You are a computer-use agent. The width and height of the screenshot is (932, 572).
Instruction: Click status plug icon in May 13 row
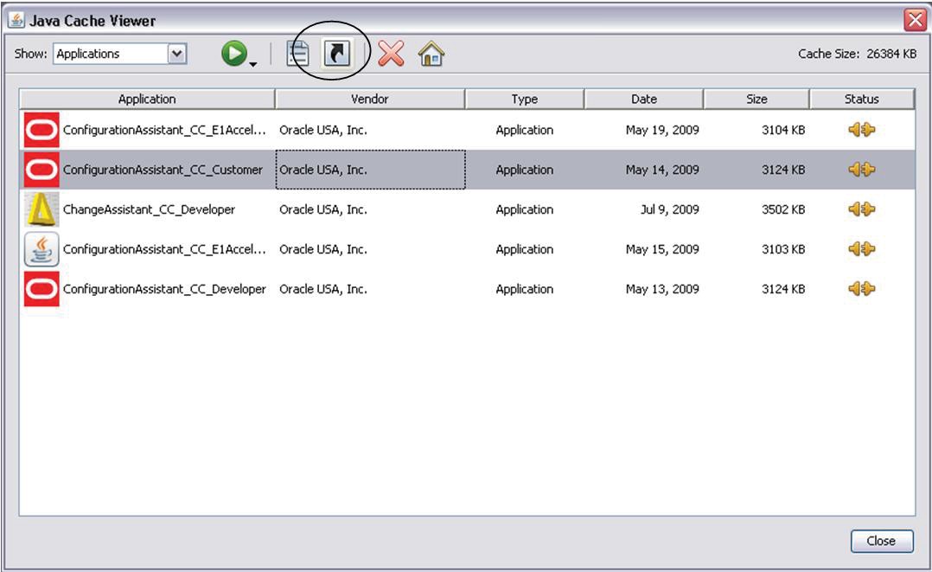(x=861, y=289)
